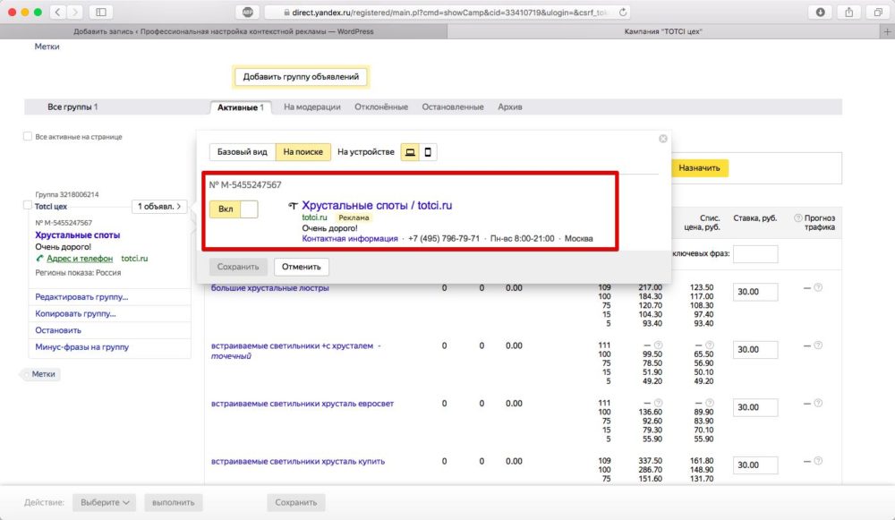Toggle the Safari sidebar icon

(x=101, y=12)
